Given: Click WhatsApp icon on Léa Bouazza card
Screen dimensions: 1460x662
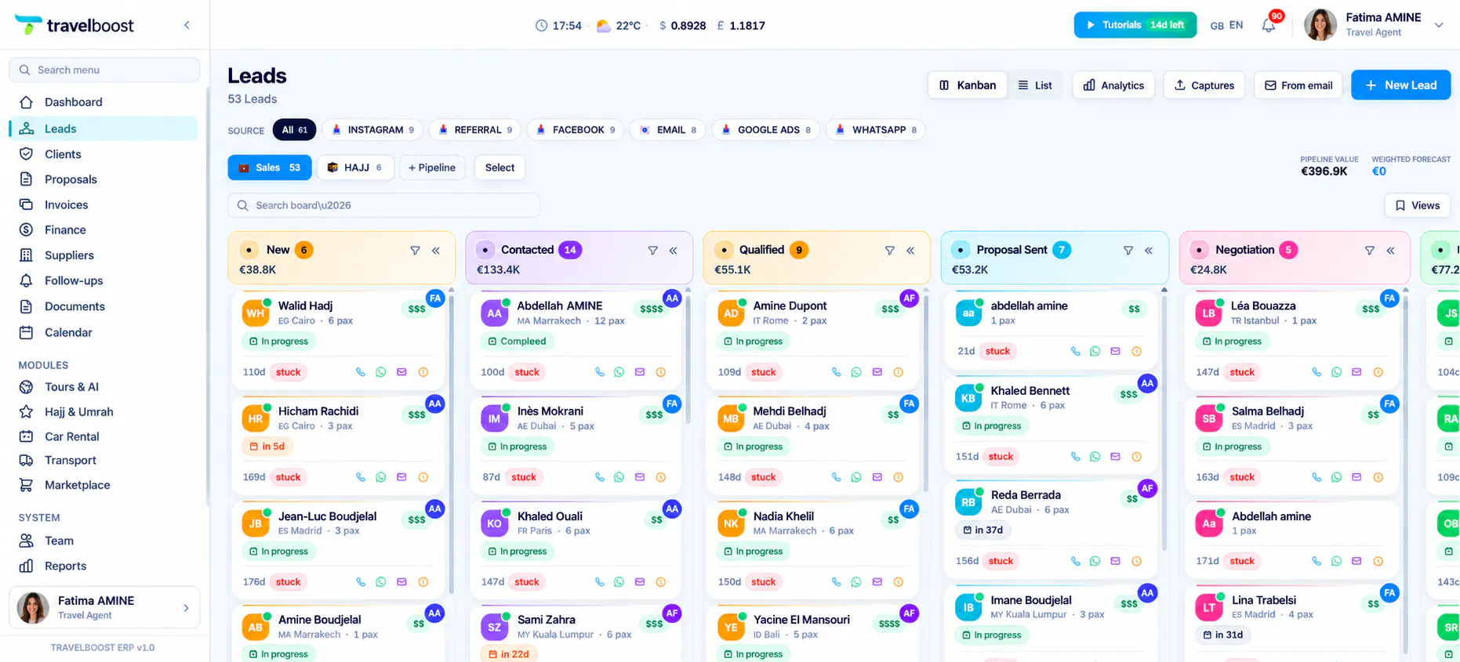Looking at the screenshot, I should pos(1336,372).
